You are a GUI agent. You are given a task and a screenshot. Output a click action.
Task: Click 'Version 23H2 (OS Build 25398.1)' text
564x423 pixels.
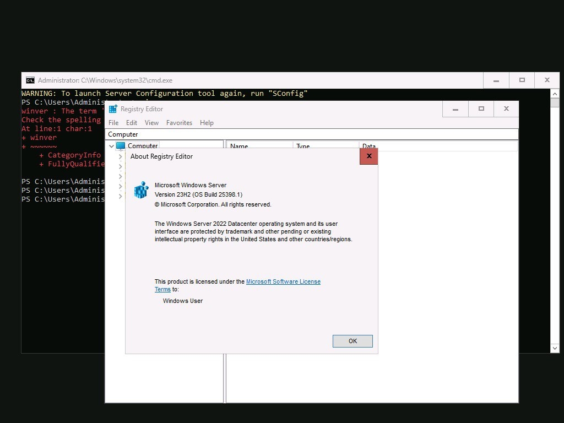pos(198,194)
